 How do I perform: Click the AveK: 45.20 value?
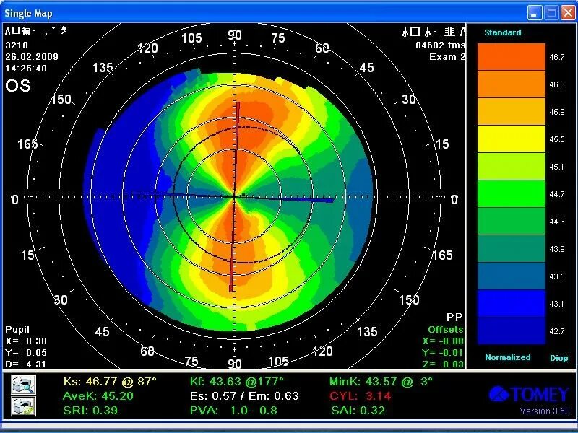[98, 395]
